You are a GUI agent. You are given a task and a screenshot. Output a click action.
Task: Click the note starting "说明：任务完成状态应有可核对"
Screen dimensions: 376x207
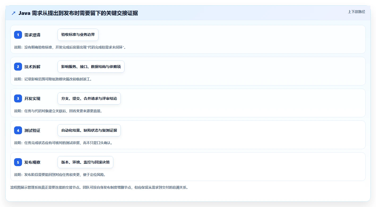pos(63,143)
